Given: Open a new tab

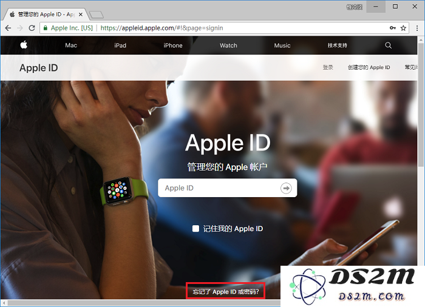Looking at the screenshot, I should [x=96, y=15].
